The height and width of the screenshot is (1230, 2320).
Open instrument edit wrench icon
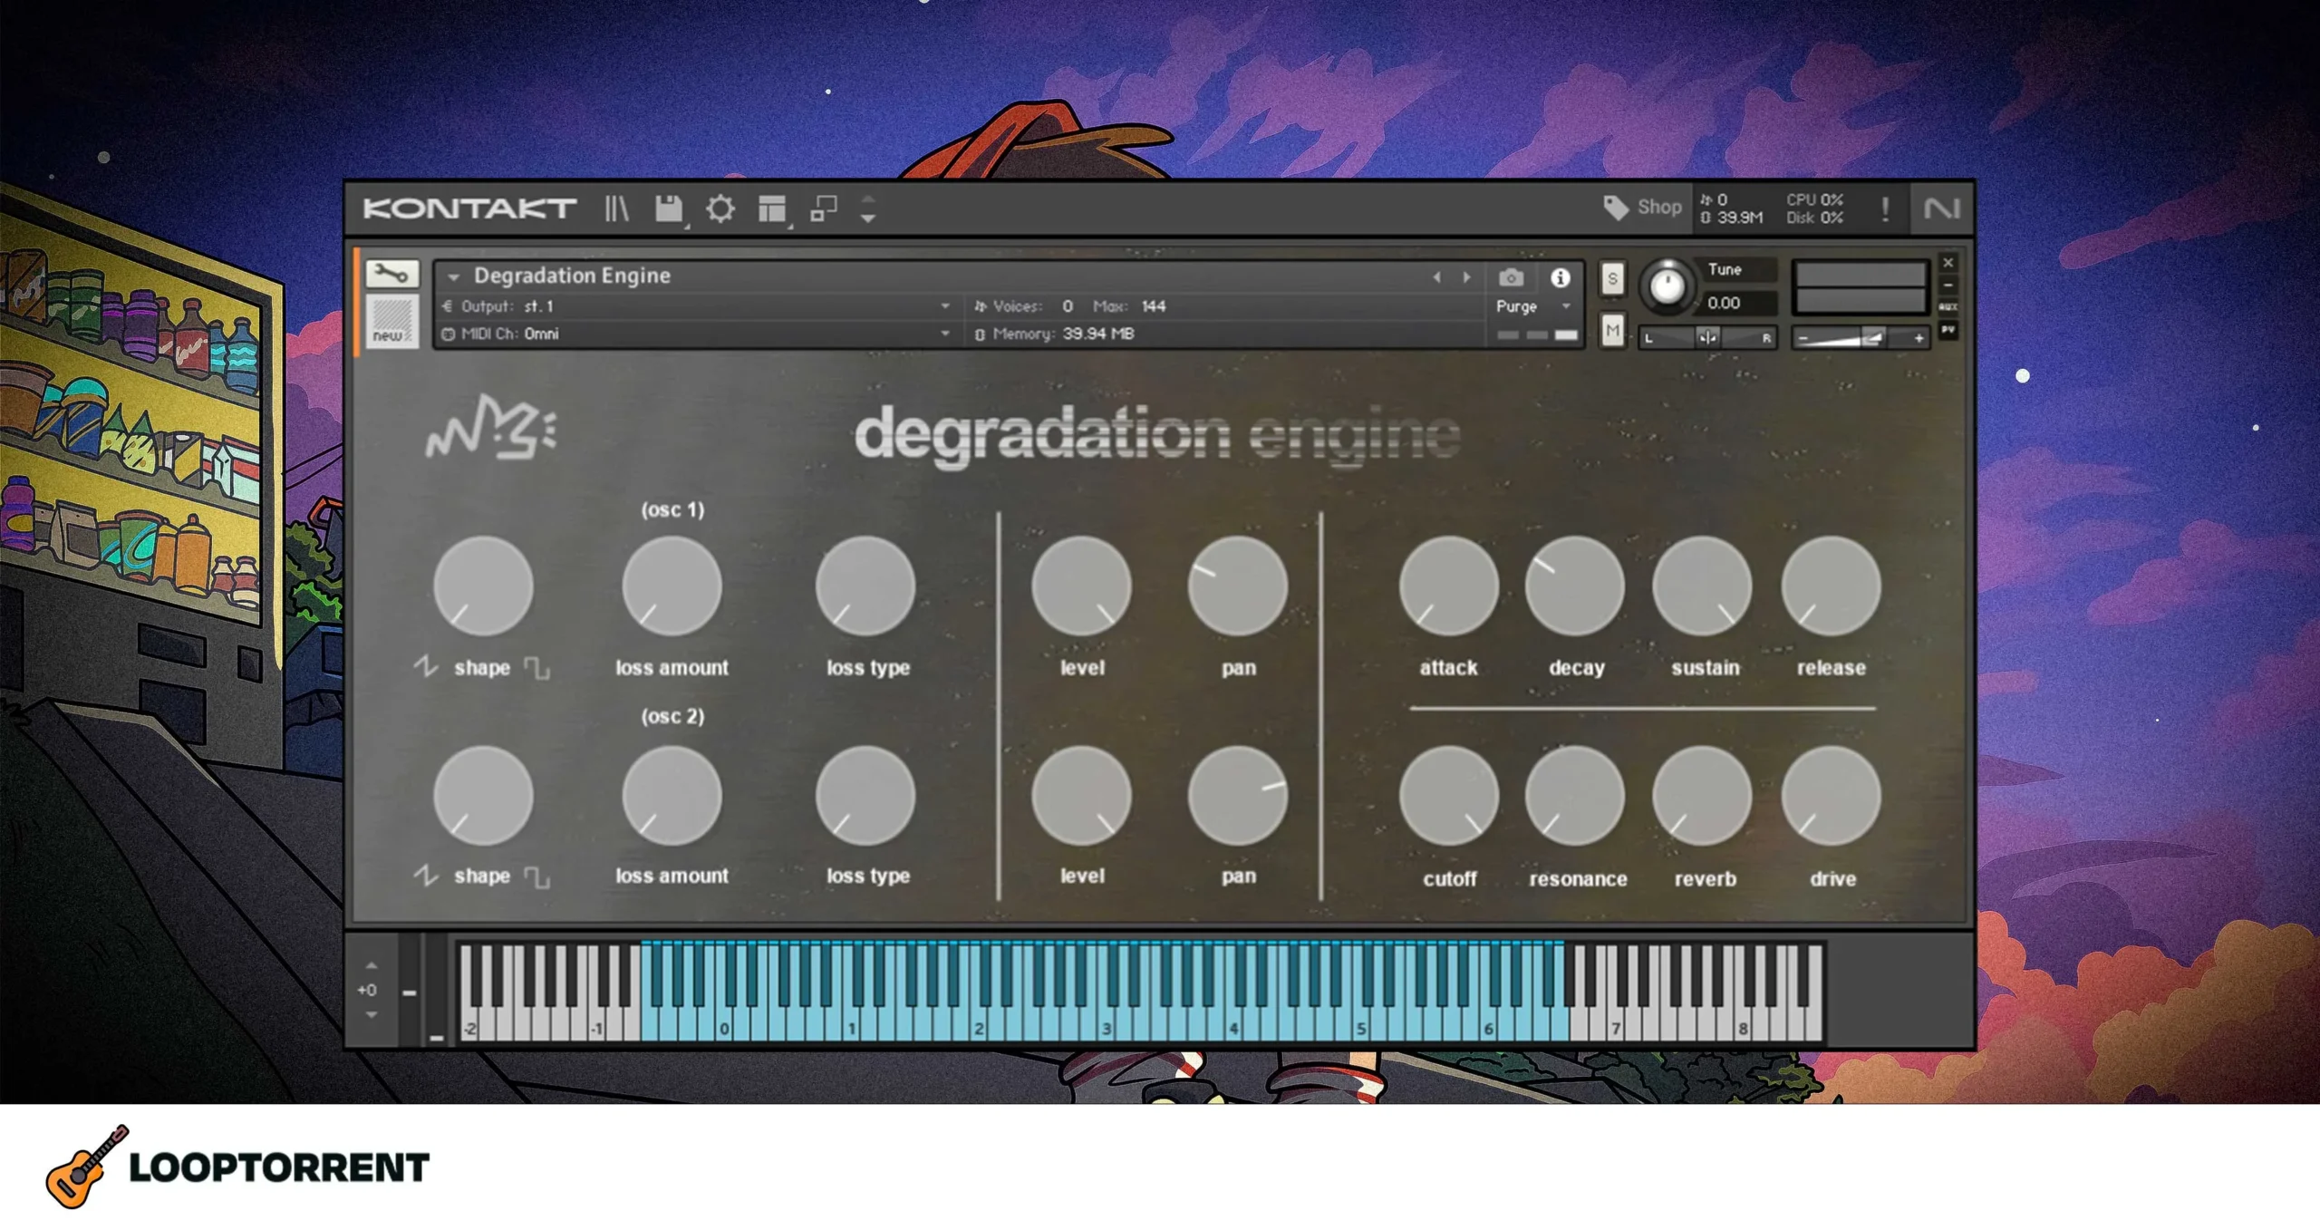tap(391, 272)
